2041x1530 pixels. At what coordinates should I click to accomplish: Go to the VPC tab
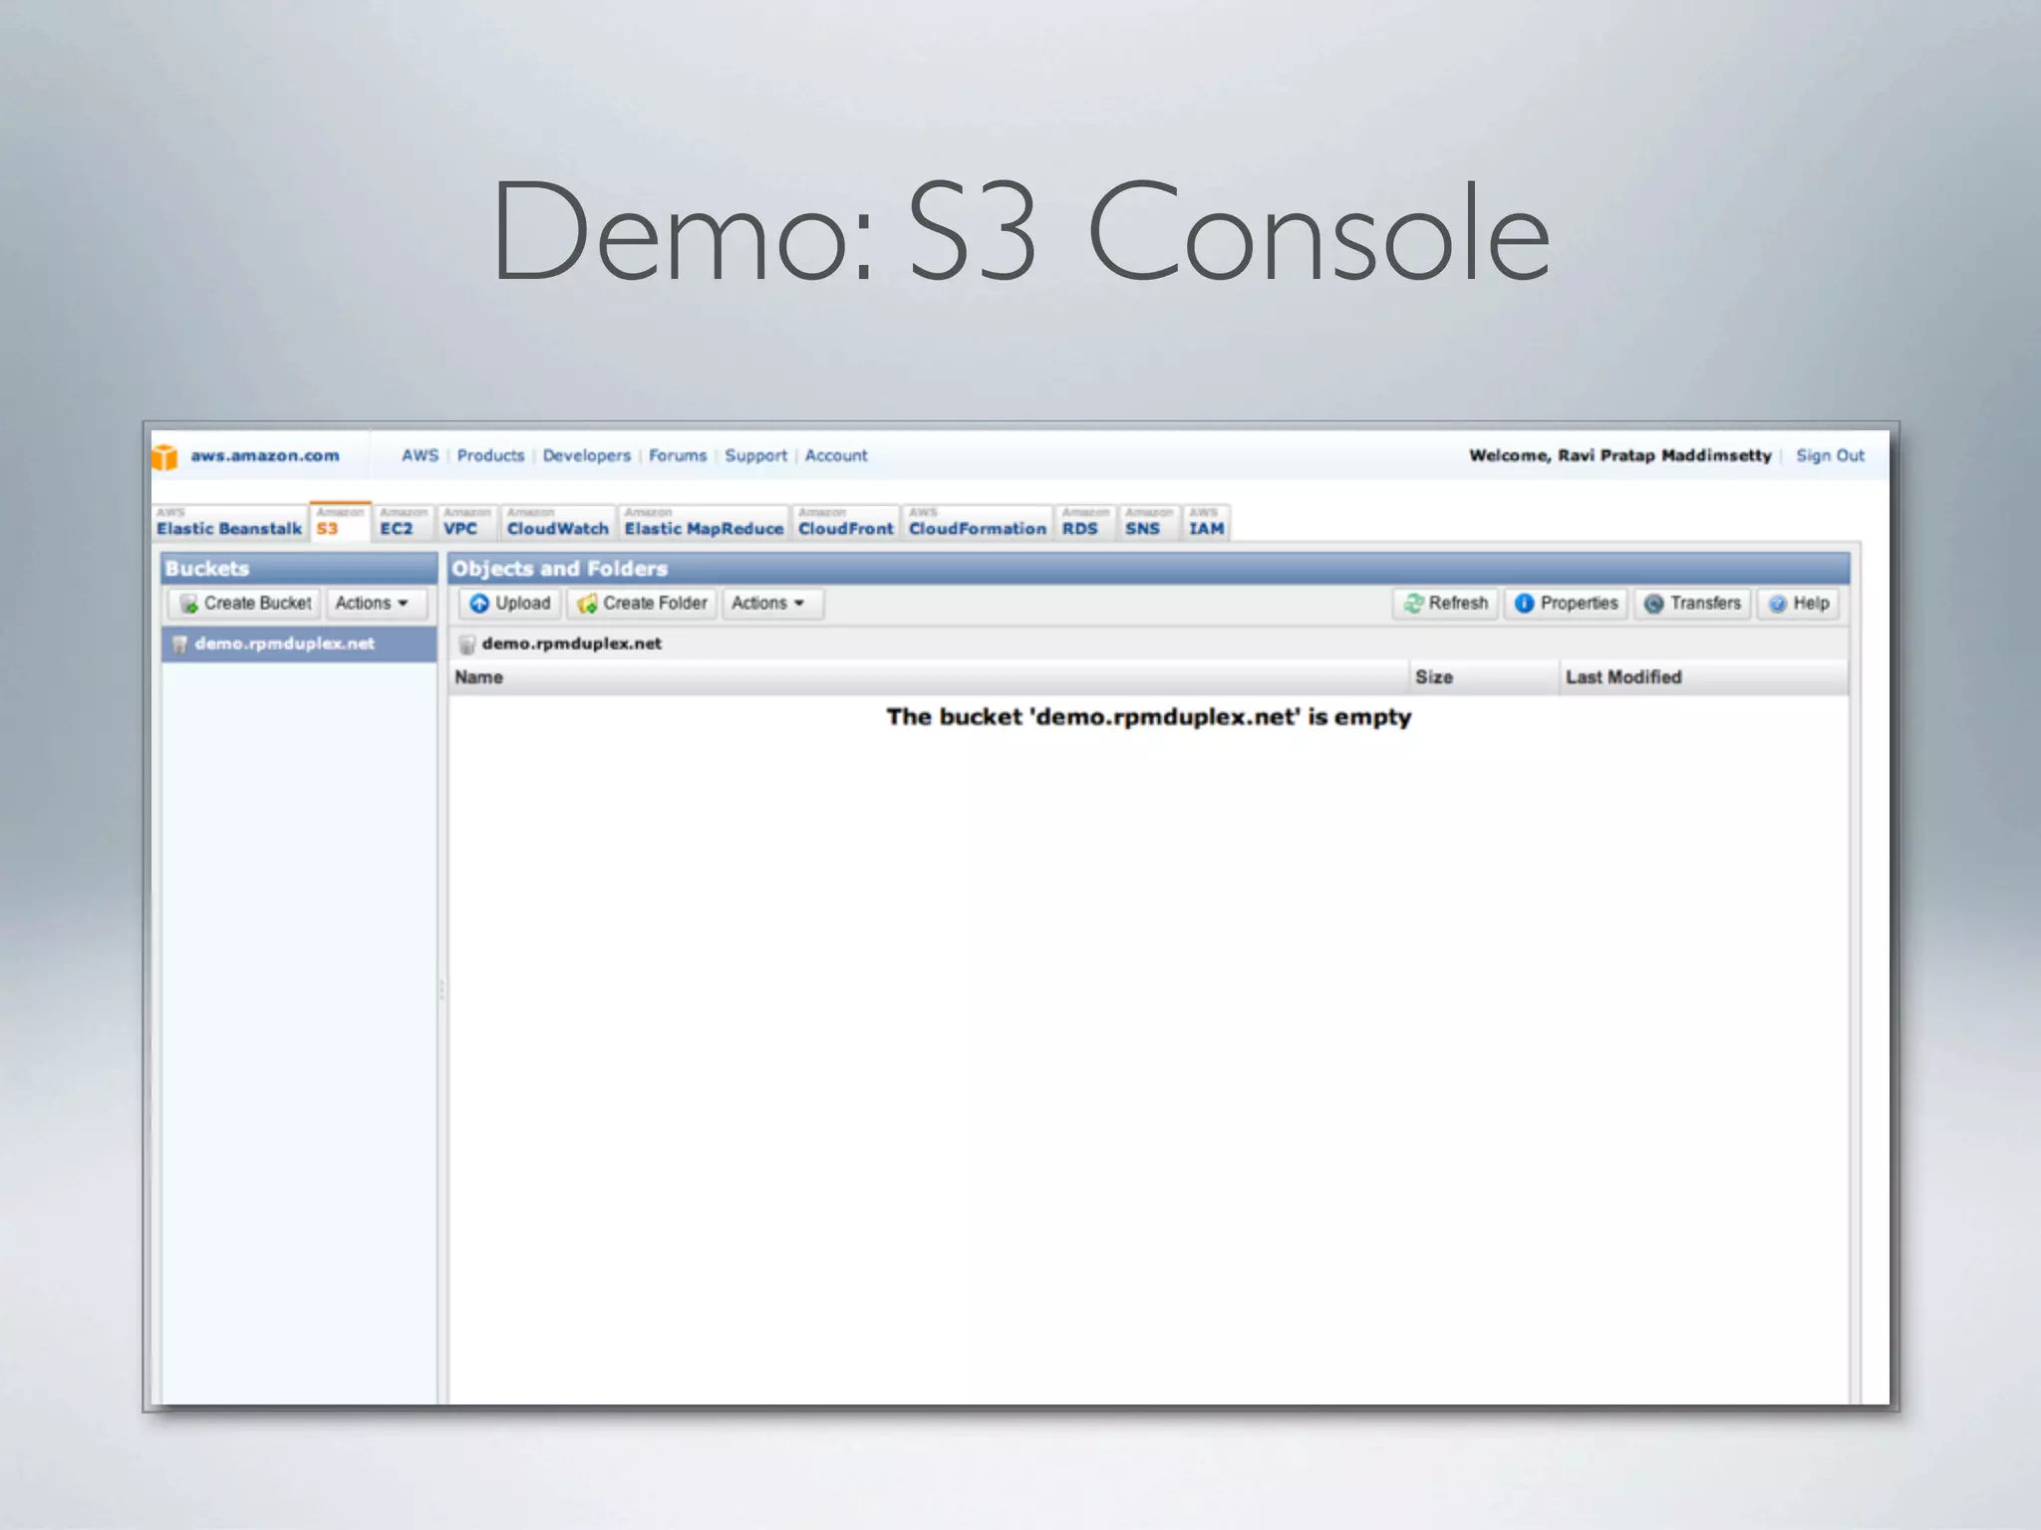pyautogui.click(x=467, y=522)
